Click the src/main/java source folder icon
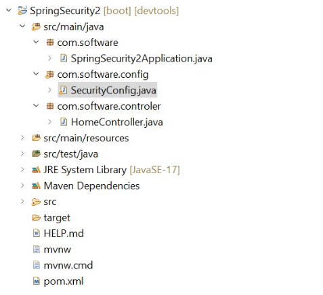 [x=36, y=26]
